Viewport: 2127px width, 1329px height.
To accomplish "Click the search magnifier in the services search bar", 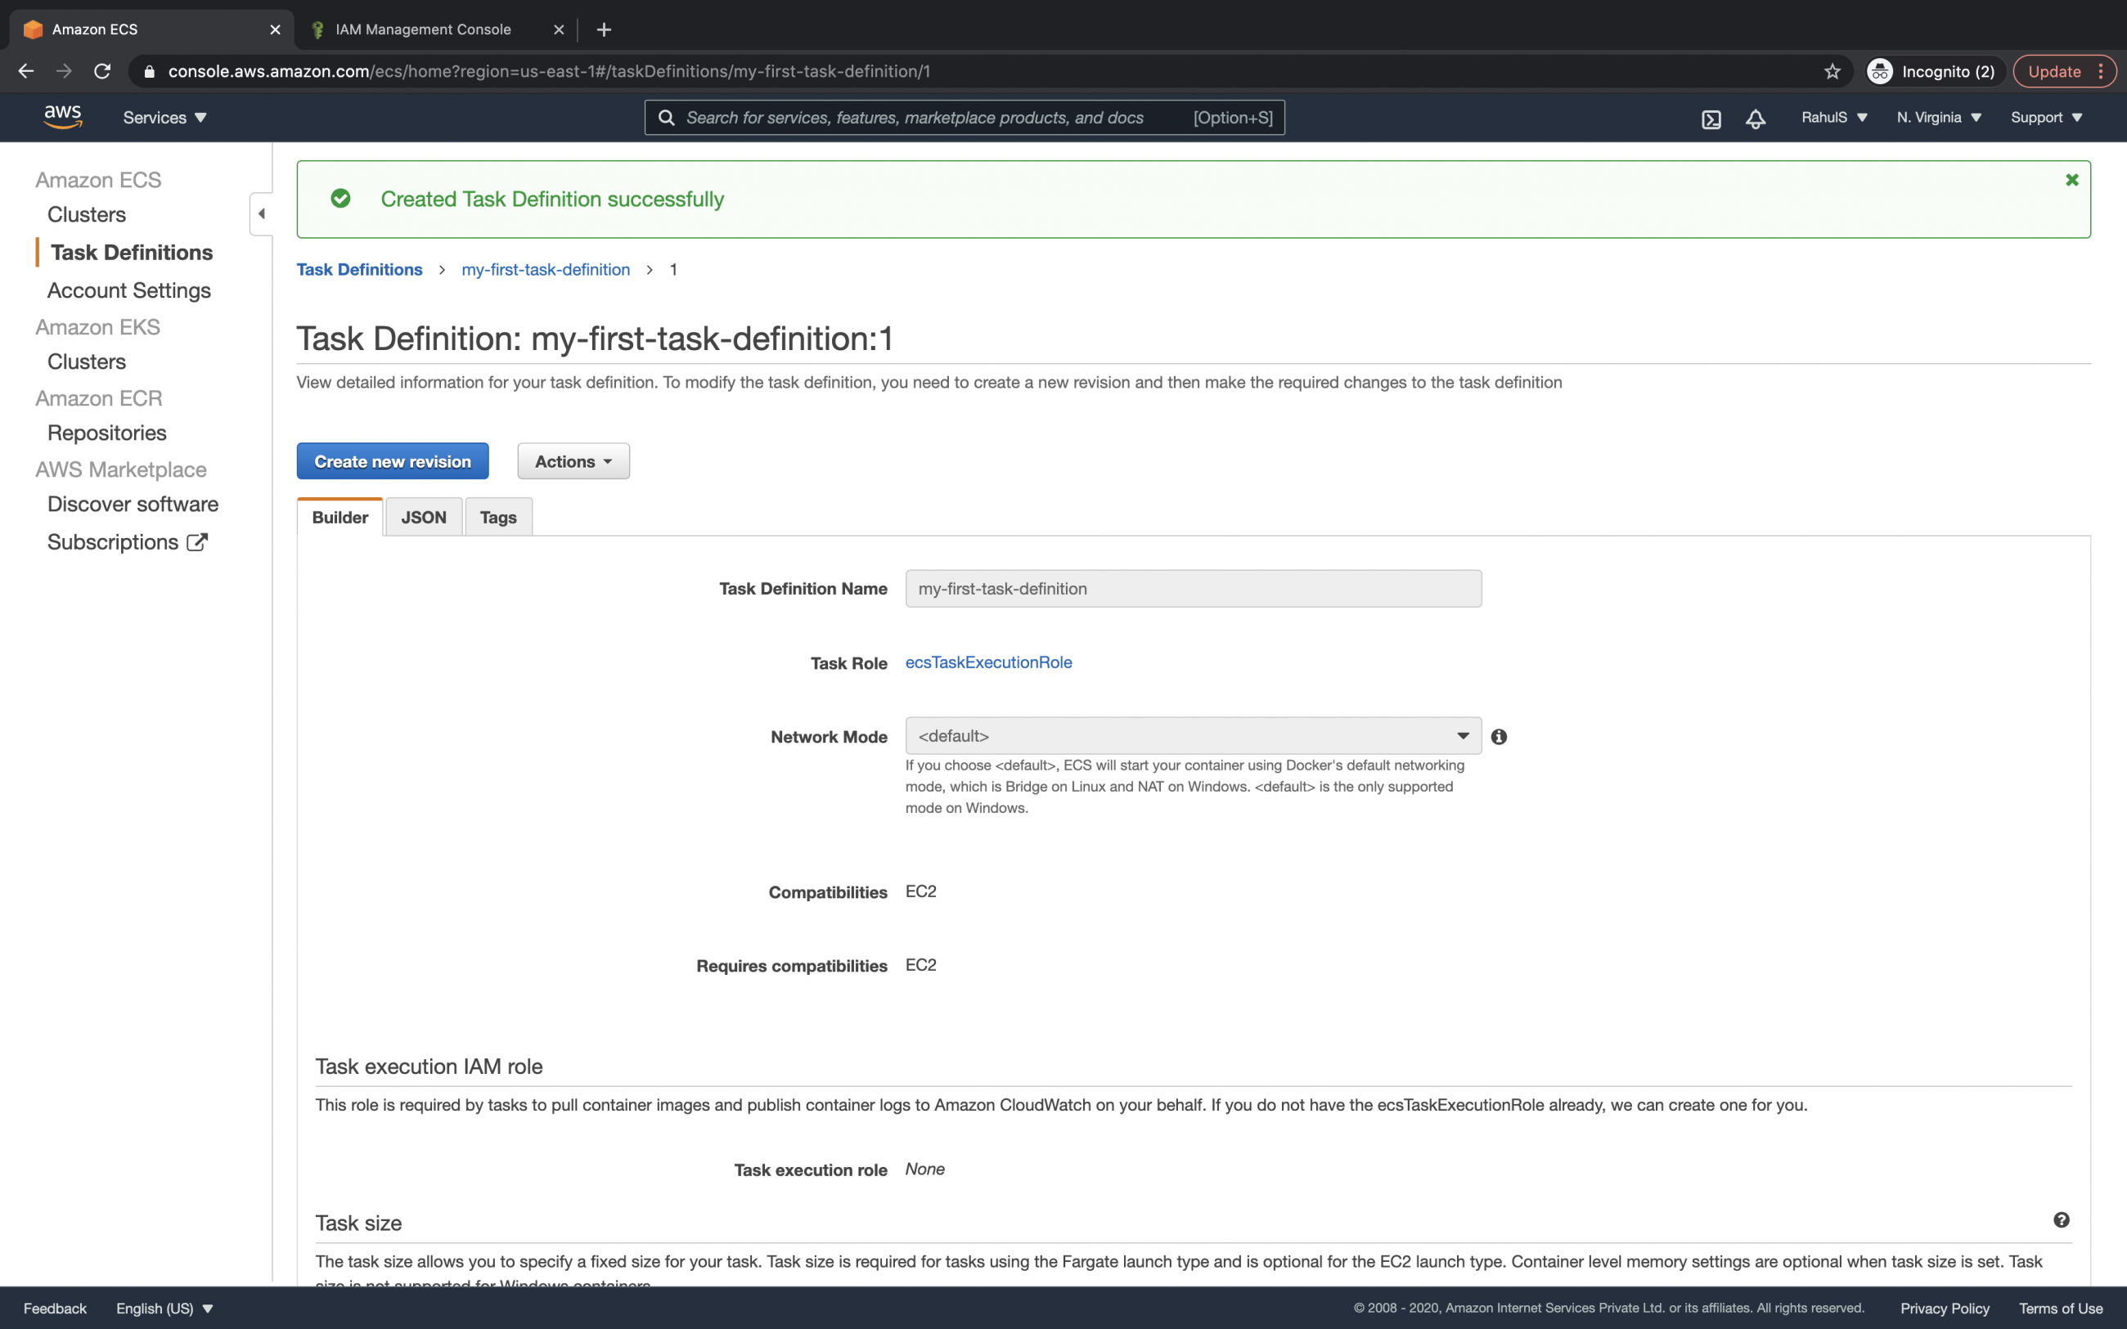I will (x=667, y=117).
